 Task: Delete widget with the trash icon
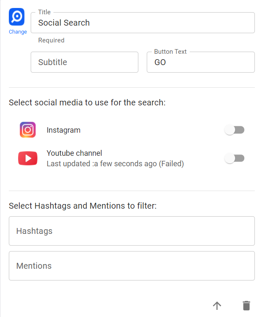(x=246, y=306)
